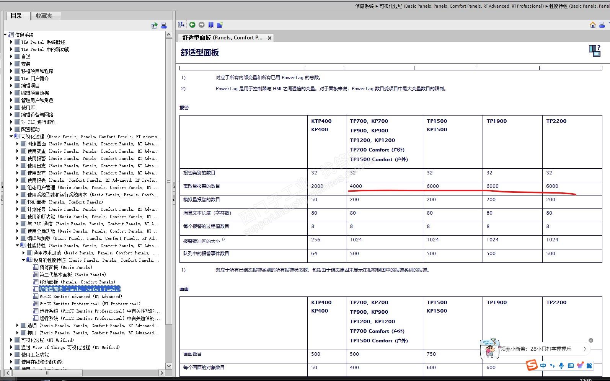
Task: Click the add-to-favorites icon with star
Action: click(220, 25)
